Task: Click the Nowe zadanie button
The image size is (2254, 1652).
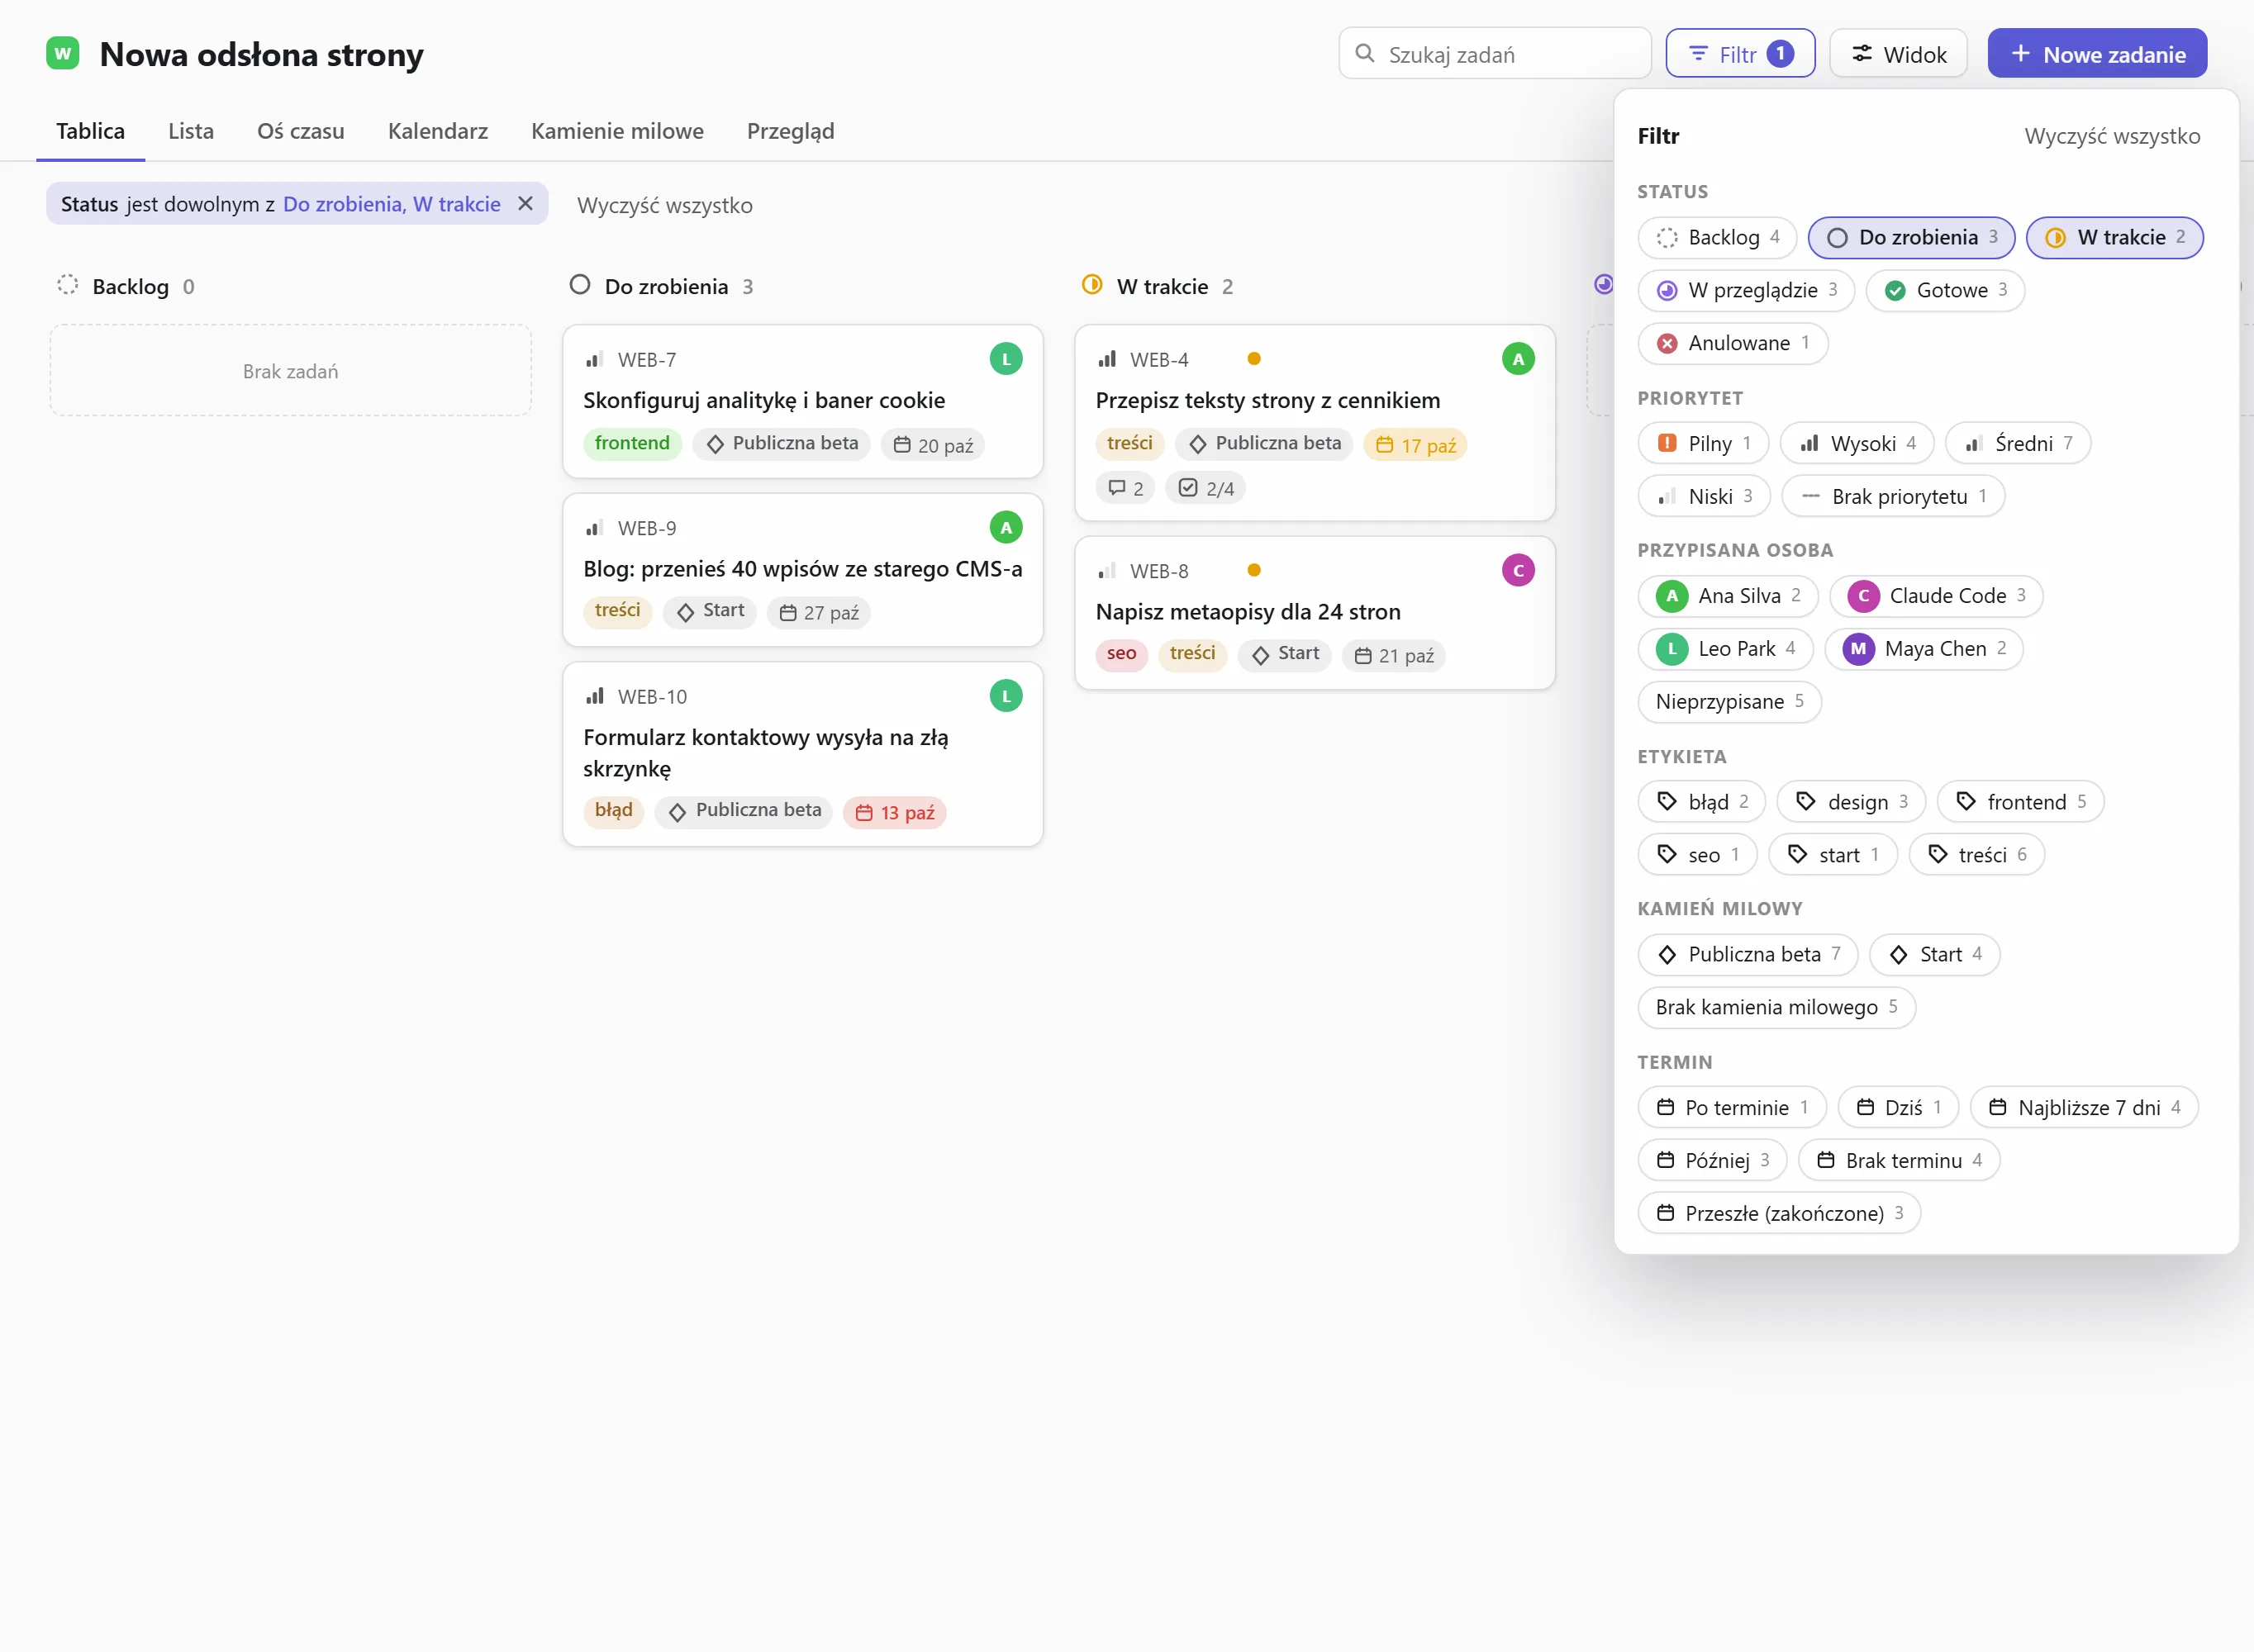Action: coord(2097,53)
